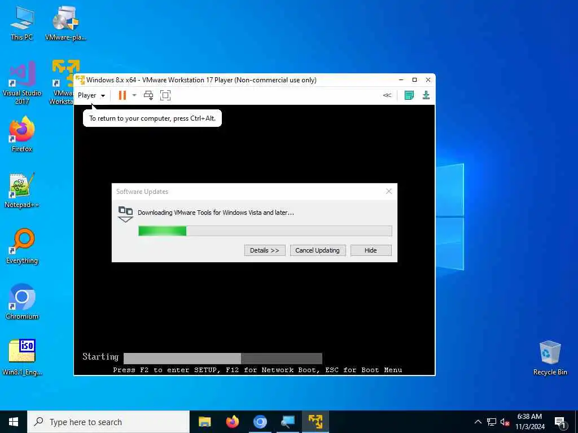The width and height of the screenshot is (578, 433).
Task: Select the Chromium desktop shortcut
Action: point(22,302)
